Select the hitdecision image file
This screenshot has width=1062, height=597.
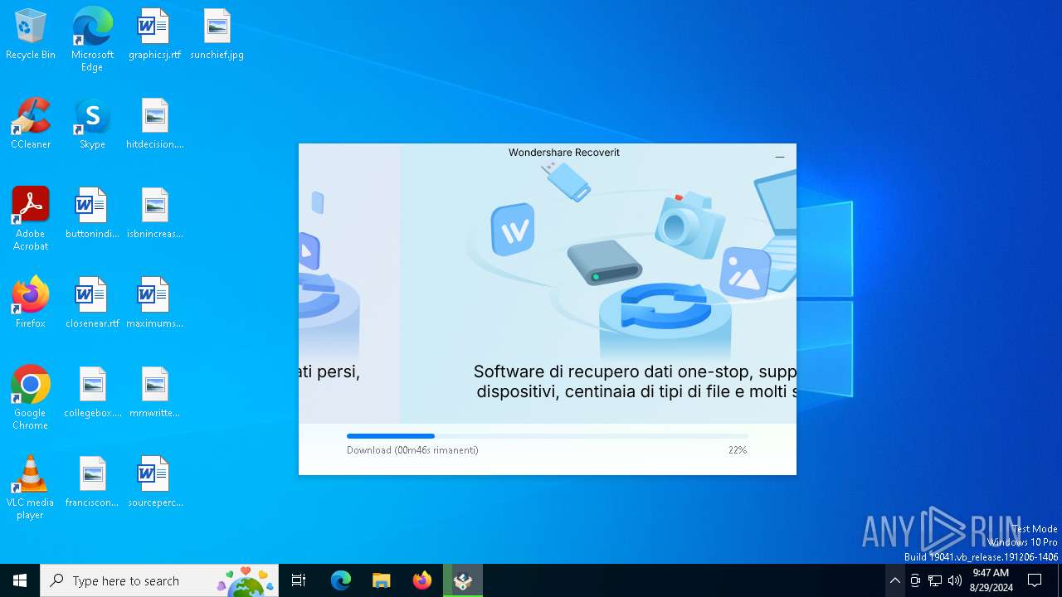pos(154,124)
